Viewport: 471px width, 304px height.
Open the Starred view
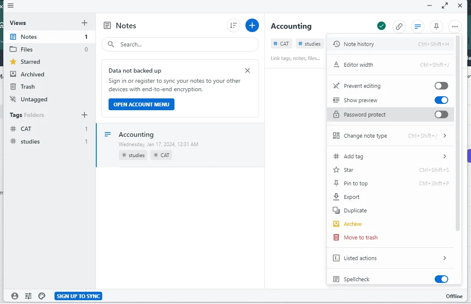49,62
